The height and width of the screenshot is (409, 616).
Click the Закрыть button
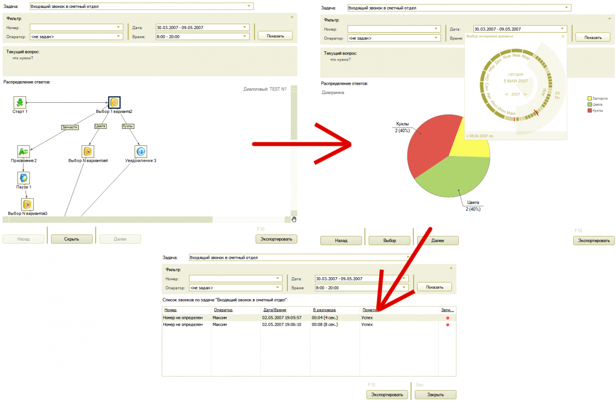tap(435, 395)
